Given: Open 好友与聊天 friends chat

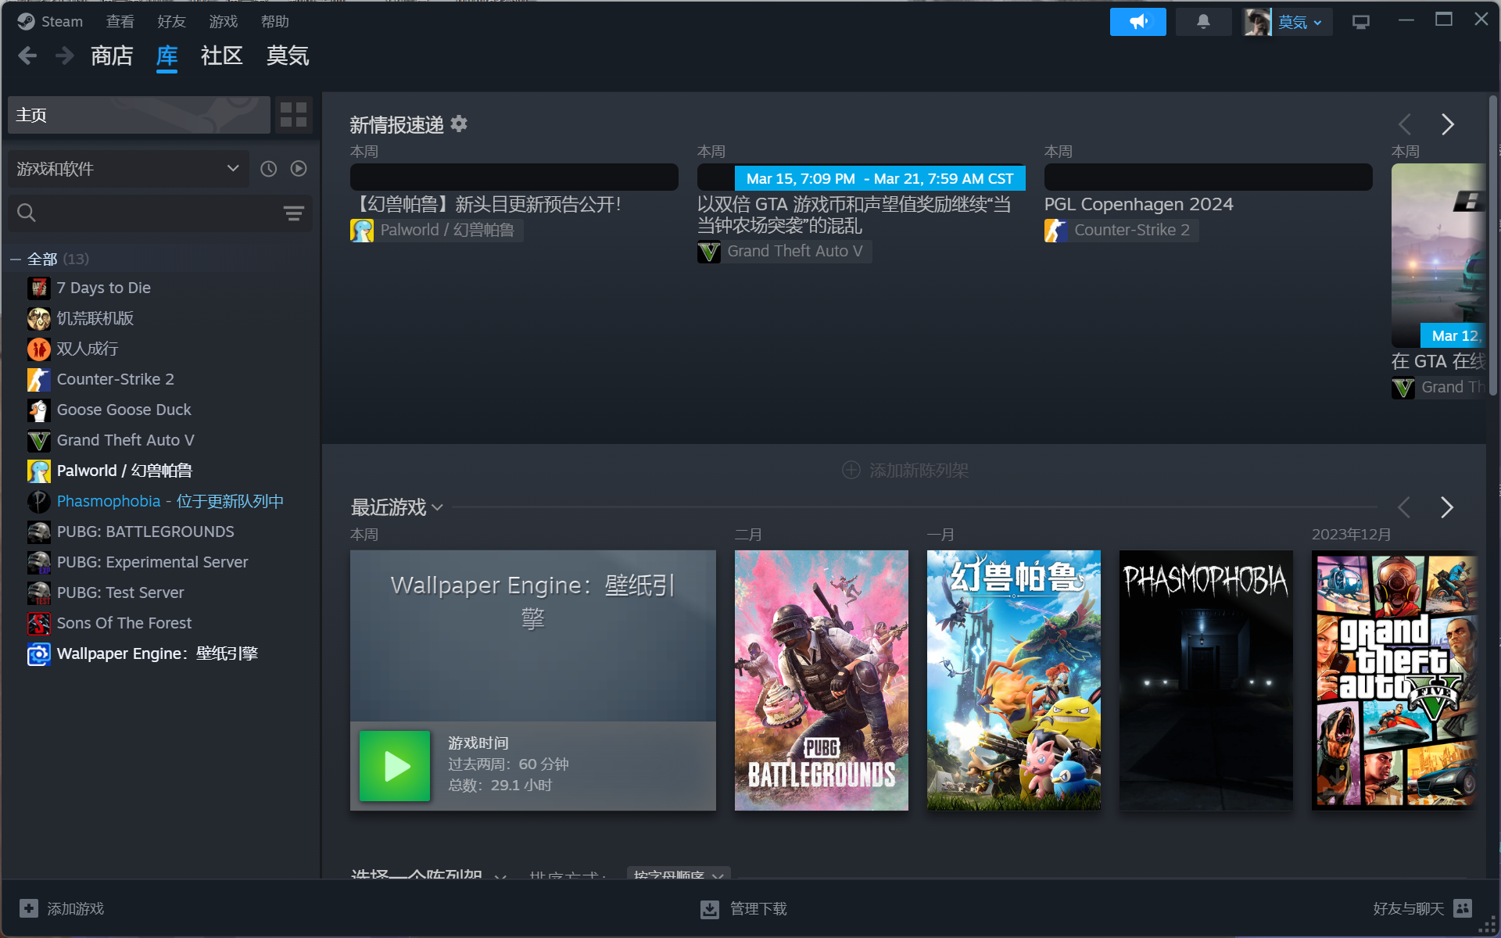Looking at the screenshot, I should point(1423,908).
